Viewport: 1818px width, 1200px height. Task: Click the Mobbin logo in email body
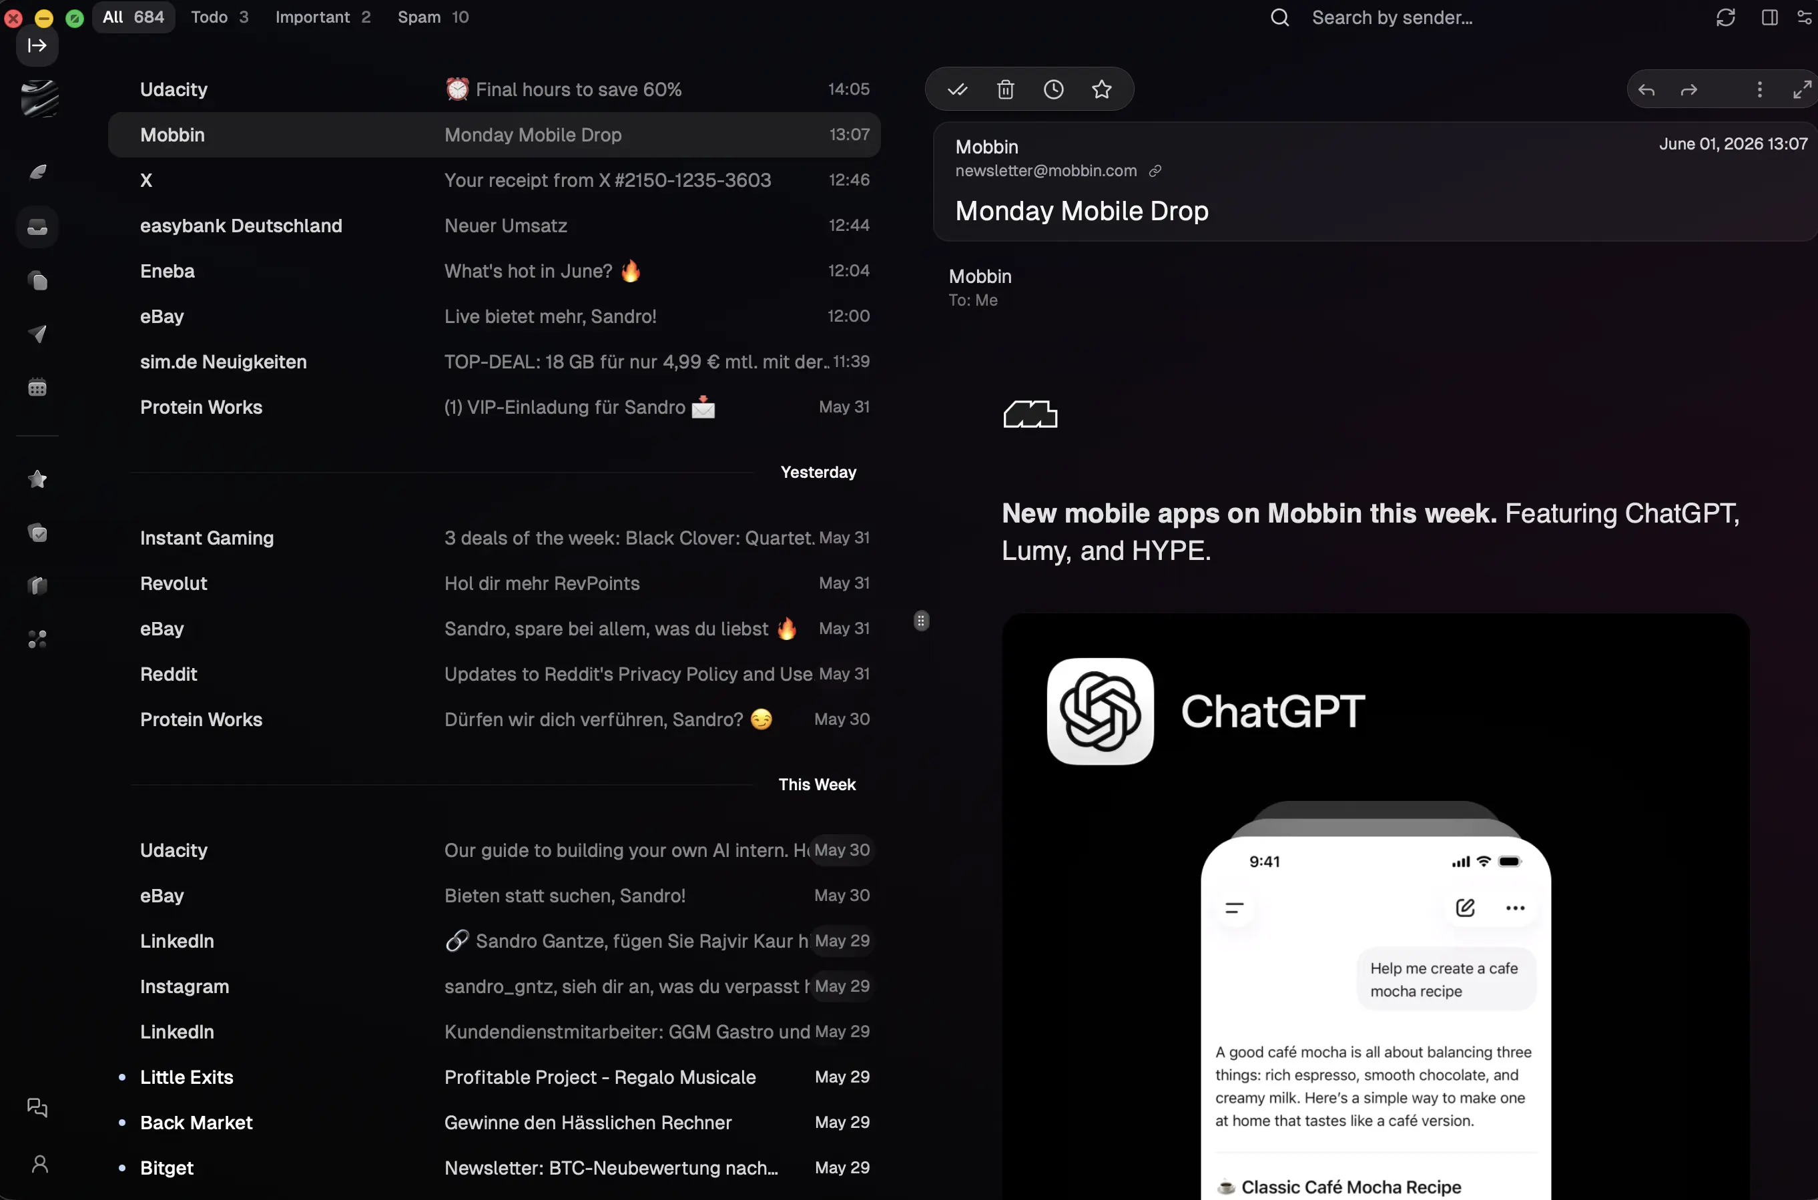tap(1030, 414)
